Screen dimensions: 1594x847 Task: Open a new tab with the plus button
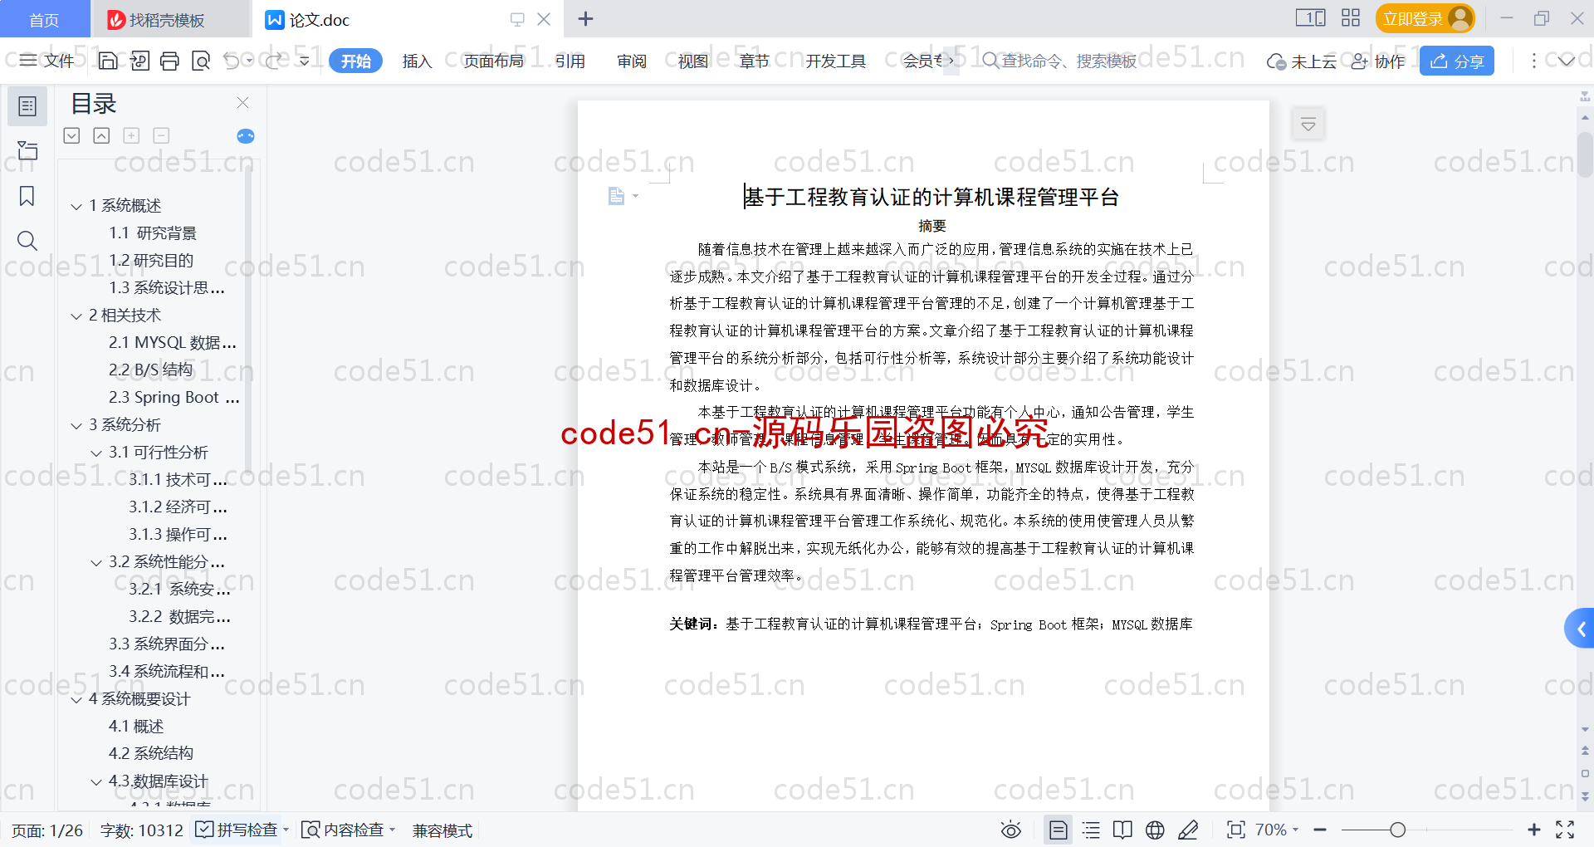(x=585, y=19)
